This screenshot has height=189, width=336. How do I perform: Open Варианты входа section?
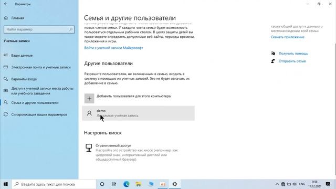pos(24,79)
